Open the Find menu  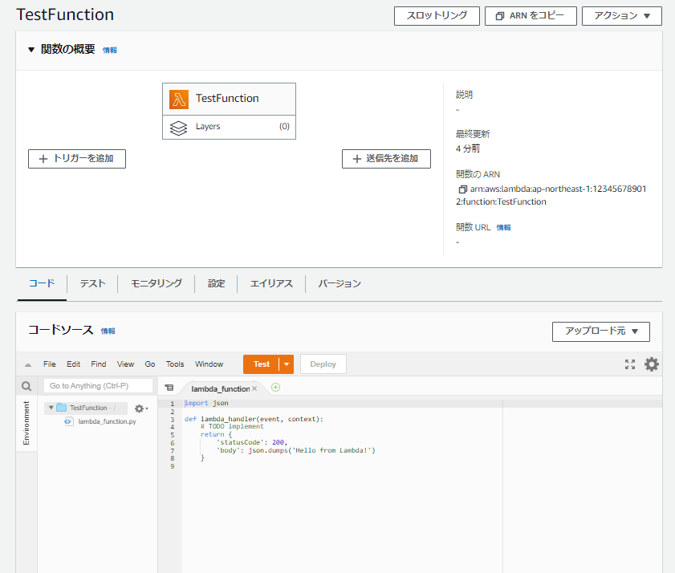99,364
